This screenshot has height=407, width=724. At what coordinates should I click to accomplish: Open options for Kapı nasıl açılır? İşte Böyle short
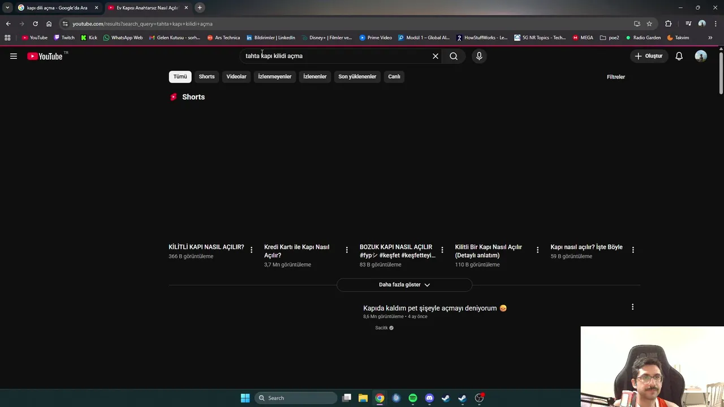(633, 250)
